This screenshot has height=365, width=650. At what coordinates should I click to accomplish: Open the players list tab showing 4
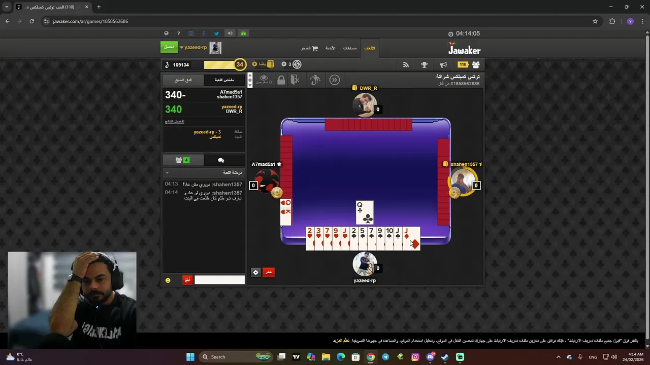183,160
